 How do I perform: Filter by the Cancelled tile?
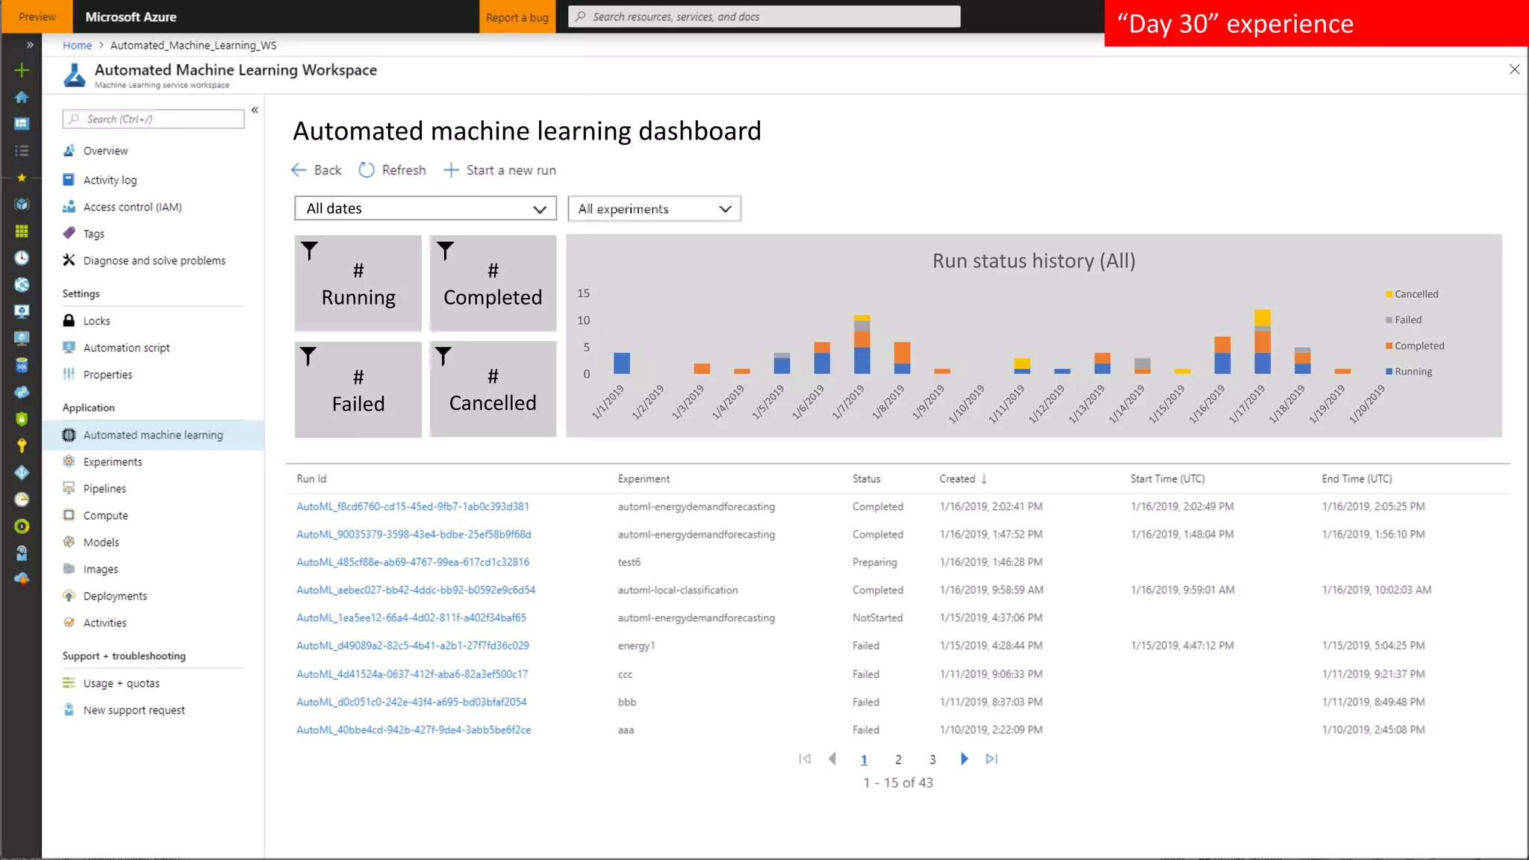click(x=493, y=390)
